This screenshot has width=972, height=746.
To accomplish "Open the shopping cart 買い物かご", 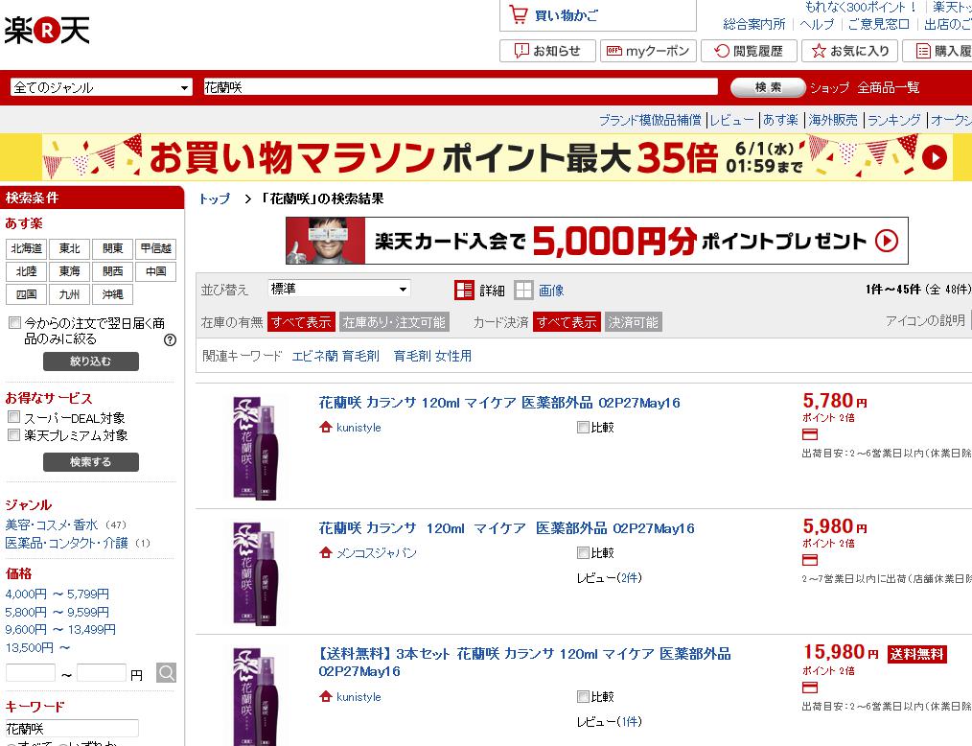I will coord(597,15).
